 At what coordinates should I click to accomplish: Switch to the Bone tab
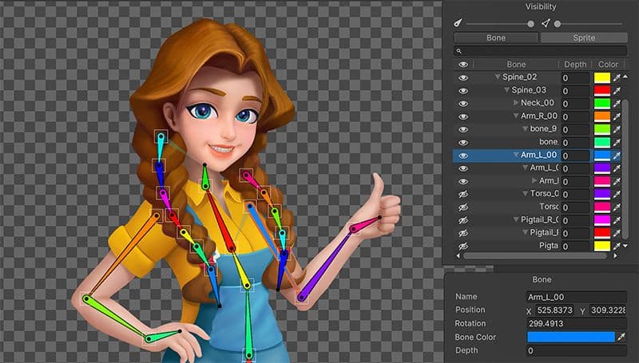point(495,37)
